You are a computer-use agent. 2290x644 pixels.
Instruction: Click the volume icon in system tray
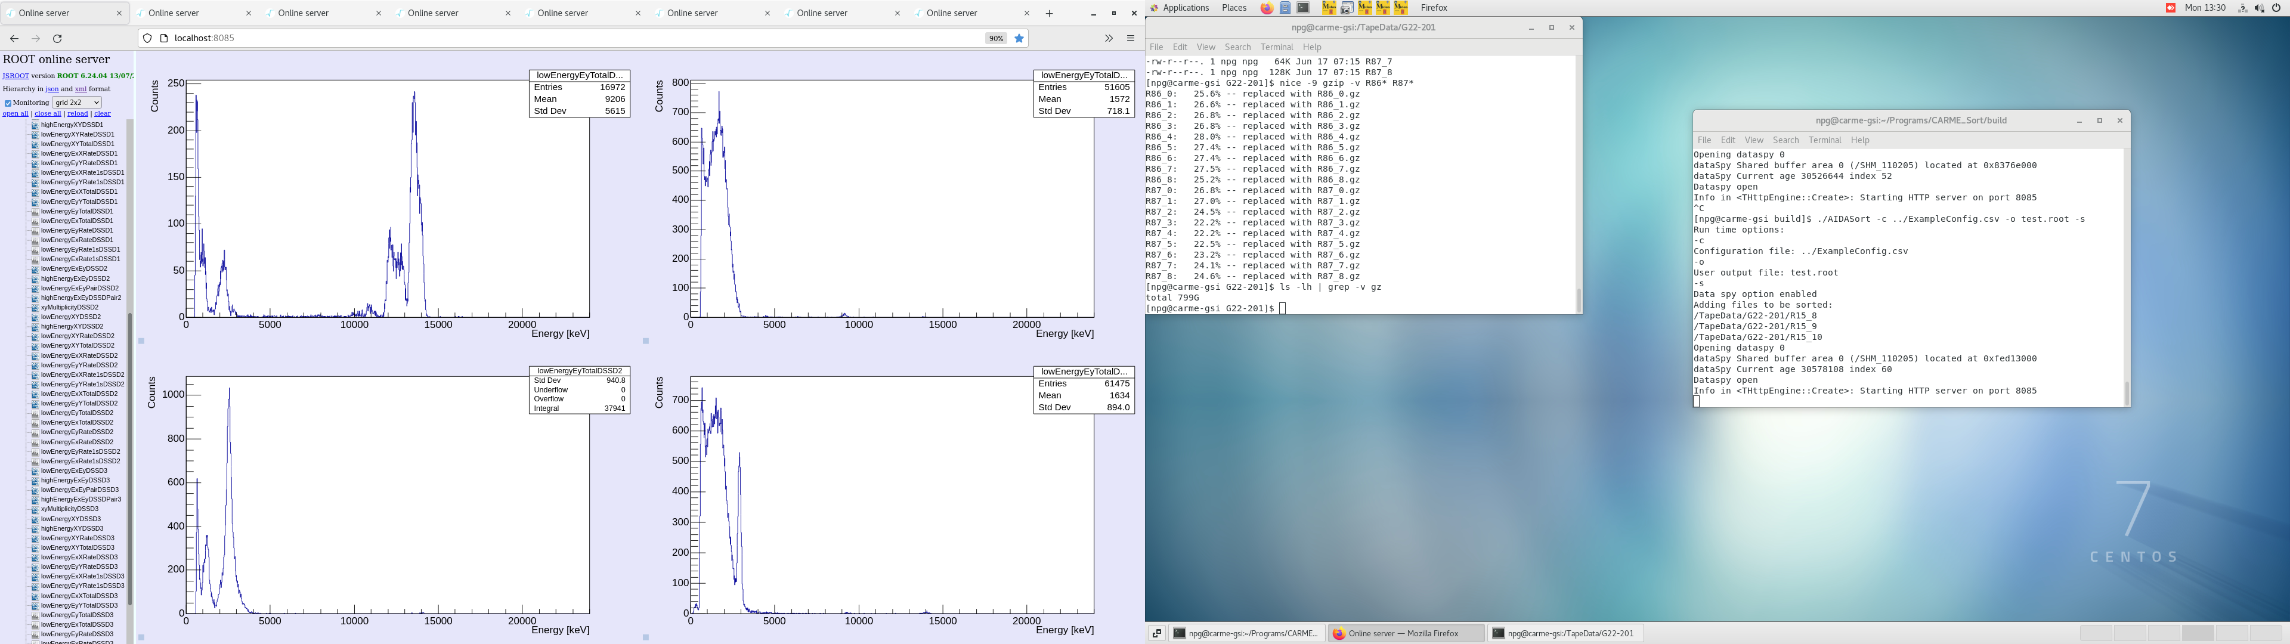(2259, 8)
